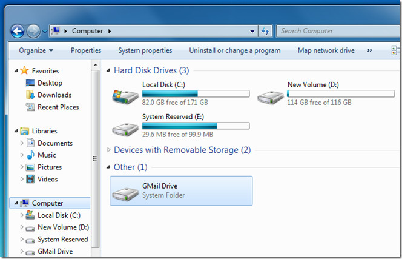402x259 pixels.
Task: Click Map network drive toolbar button
Action: (326, 50)
